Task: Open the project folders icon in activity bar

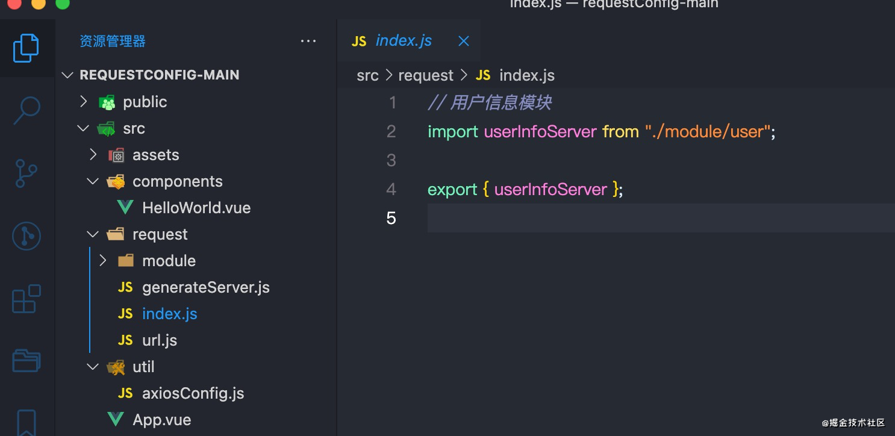Action: 27,360
